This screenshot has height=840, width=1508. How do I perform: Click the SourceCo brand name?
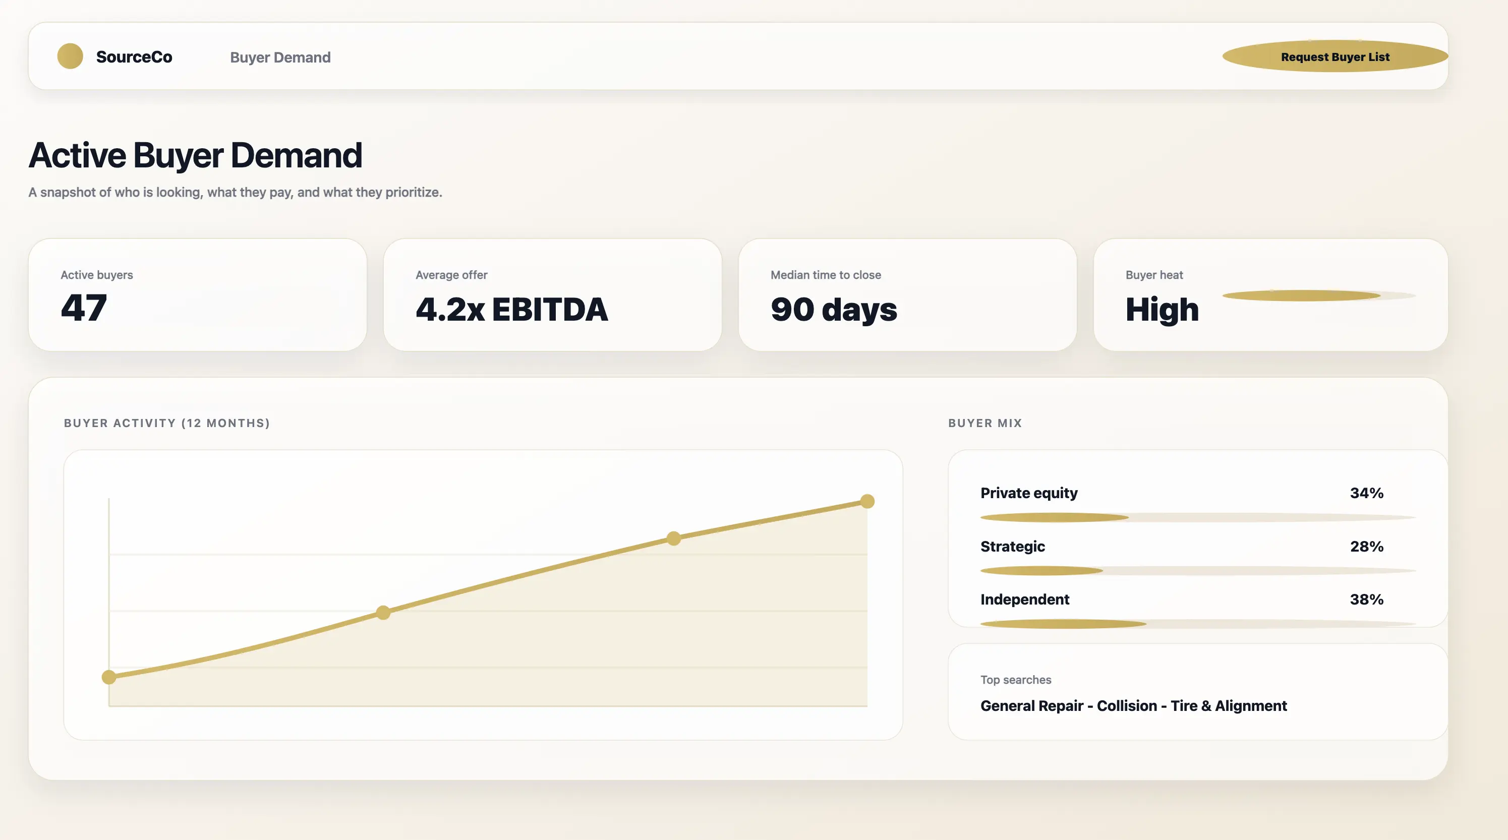tap(134, 57)
